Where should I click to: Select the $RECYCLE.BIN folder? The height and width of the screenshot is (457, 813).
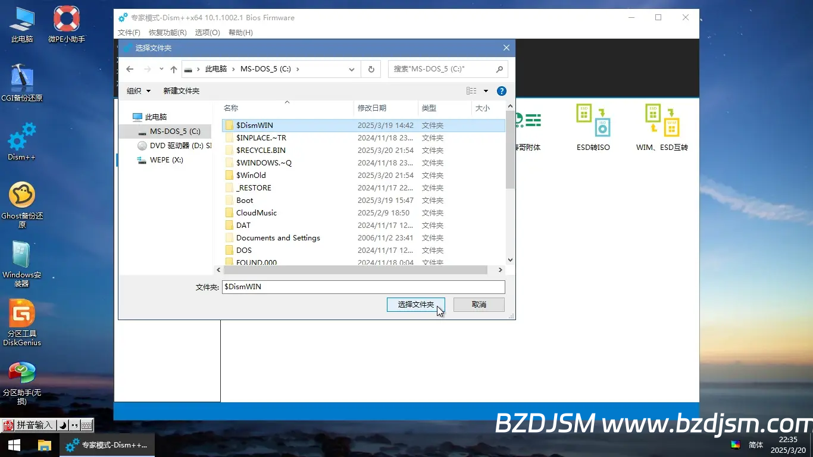click(x=364, y=151)
